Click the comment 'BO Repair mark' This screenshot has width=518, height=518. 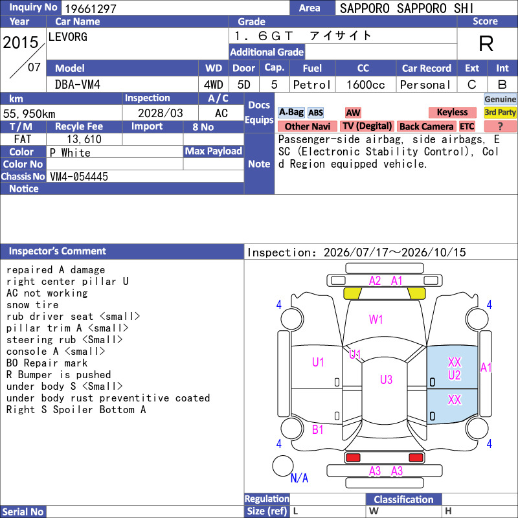point(47,363)
